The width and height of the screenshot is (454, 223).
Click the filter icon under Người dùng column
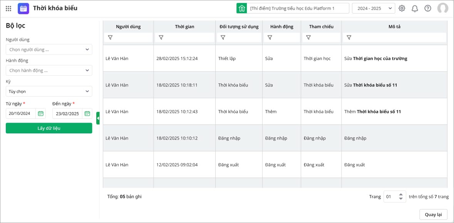pos(110,37)
